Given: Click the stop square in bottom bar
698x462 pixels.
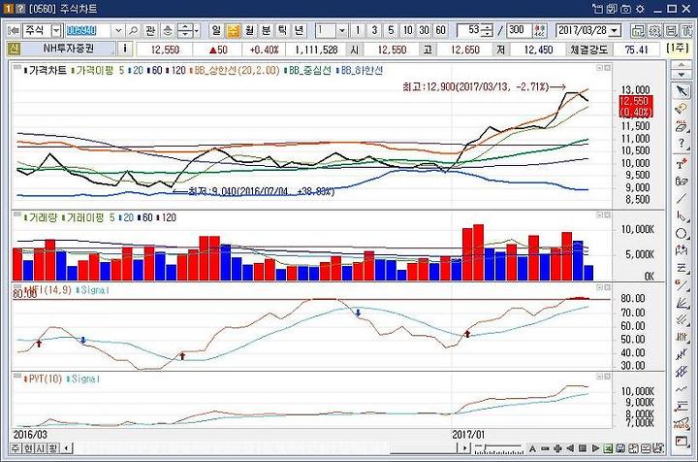Looking at the screenshot, I should point(583,448).
